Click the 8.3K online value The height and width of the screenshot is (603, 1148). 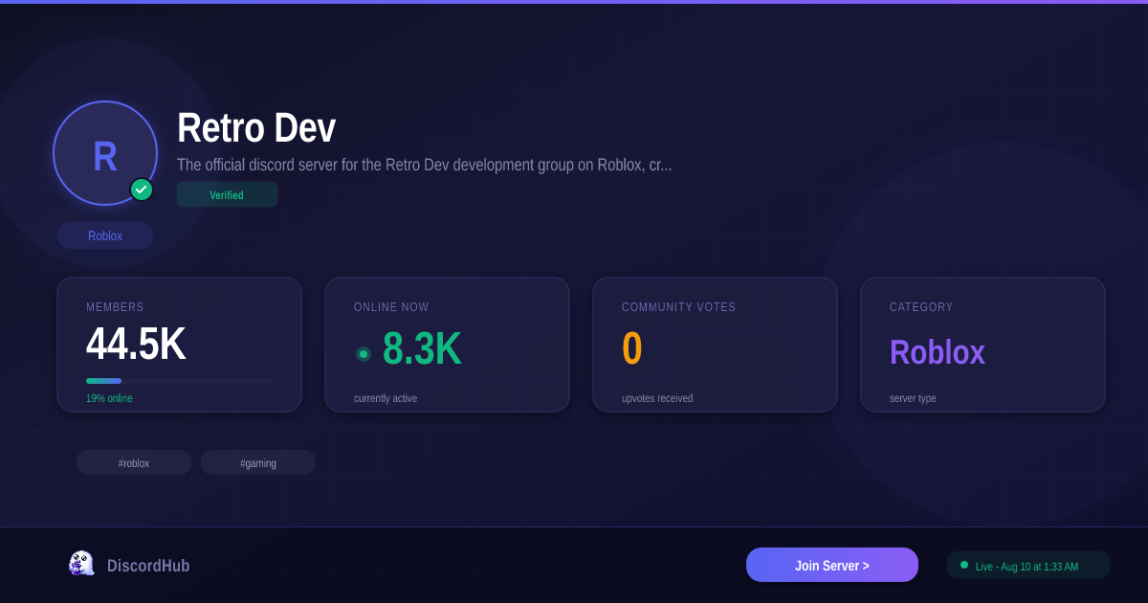click(422, 348)
